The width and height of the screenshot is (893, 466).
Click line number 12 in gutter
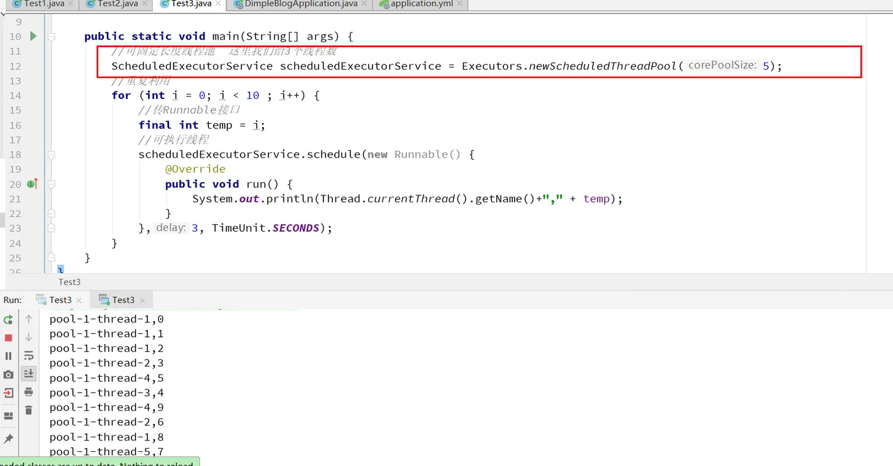coord(15,66)
